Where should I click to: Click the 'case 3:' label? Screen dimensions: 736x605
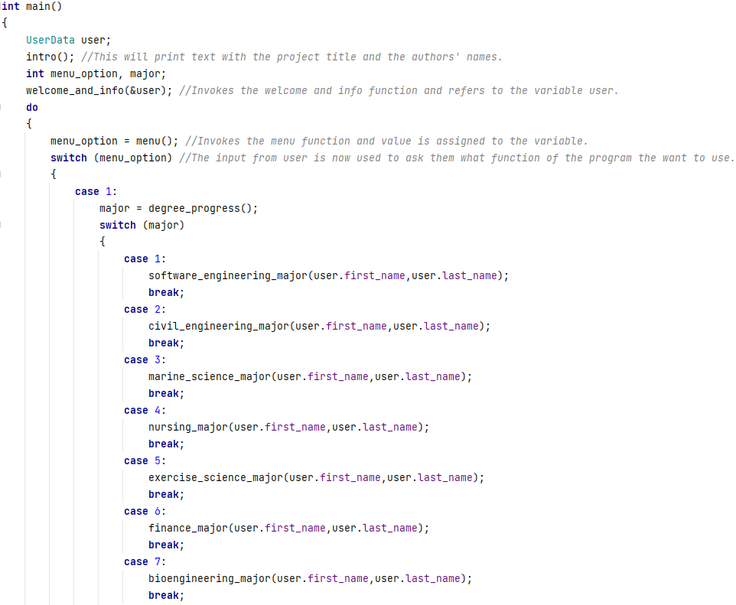point(145,360)
